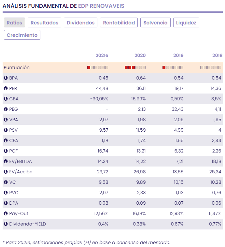This screenshot has width=225, height=247.
Task: Click the info icon beside PEG
Action: tap(6, 109)
